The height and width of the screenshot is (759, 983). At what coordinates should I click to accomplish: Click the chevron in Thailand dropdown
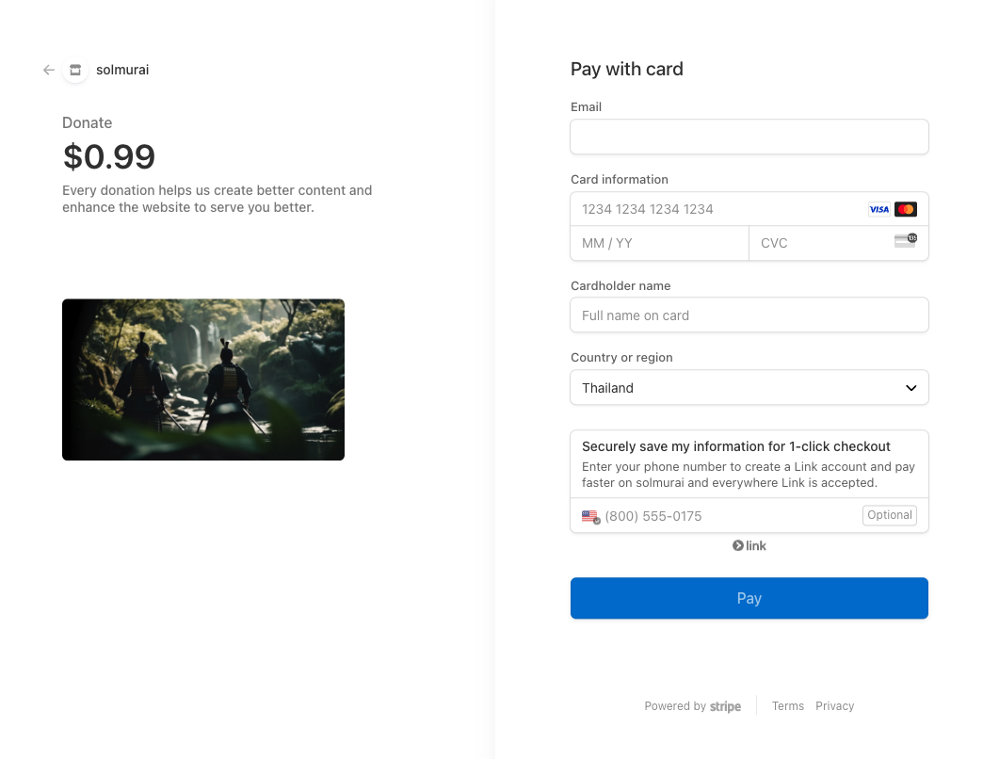point(910,388)
